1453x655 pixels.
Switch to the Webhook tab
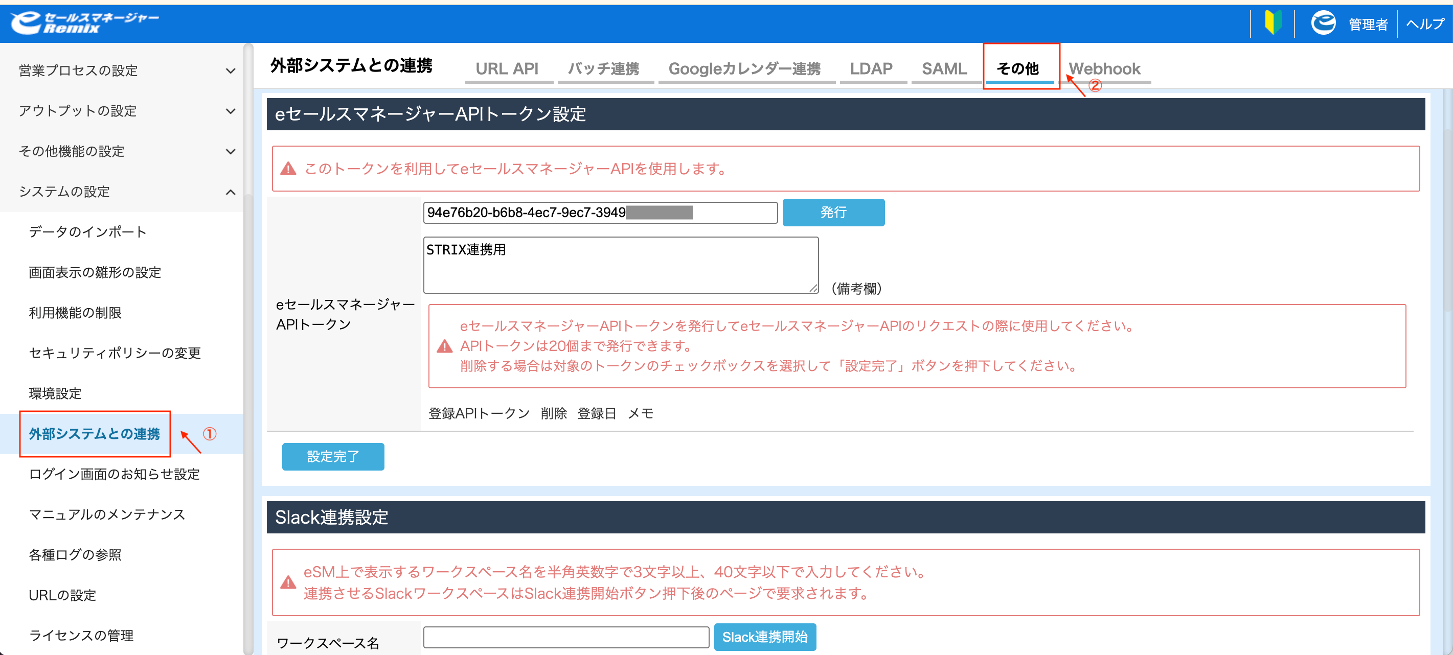coord(1104,69)
